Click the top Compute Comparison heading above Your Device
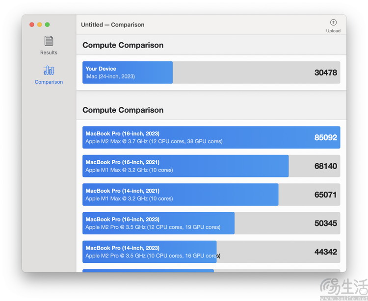Screen dimensions: 368x301 [x=123, y=45]
